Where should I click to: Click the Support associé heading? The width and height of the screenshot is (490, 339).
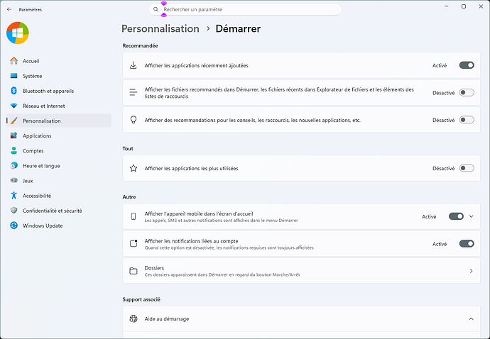click(141, 299)
